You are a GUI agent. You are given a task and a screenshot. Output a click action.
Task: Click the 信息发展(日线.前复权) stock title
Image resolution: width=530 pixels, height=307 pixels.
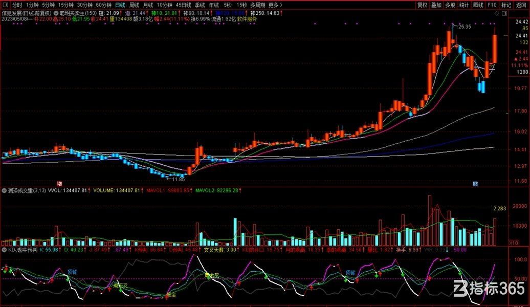[27, 13]
